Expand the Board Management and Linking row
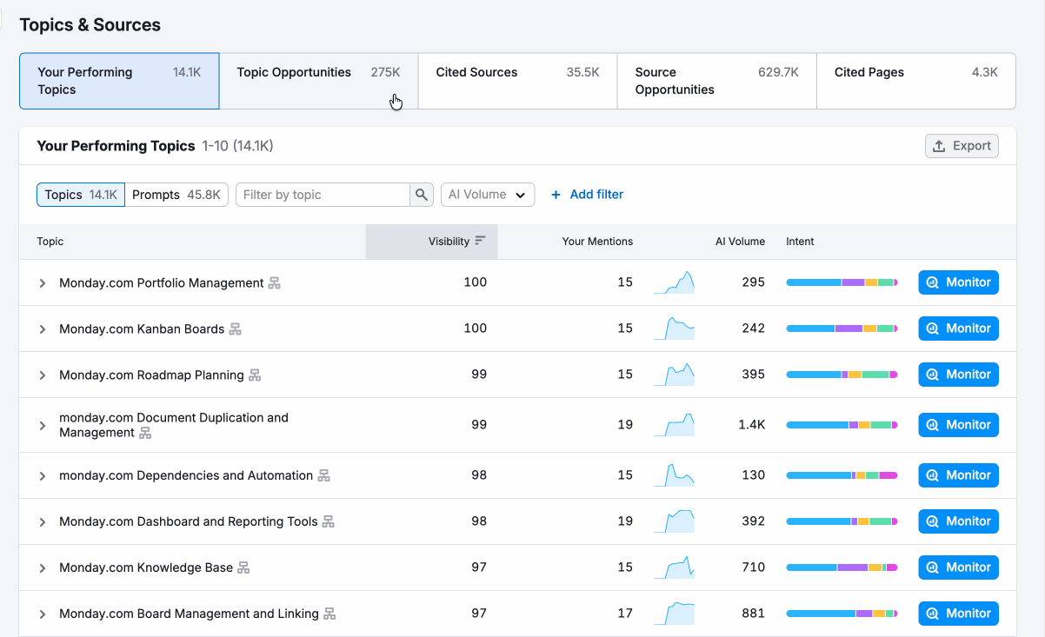1045x637 pixels. 42,614
